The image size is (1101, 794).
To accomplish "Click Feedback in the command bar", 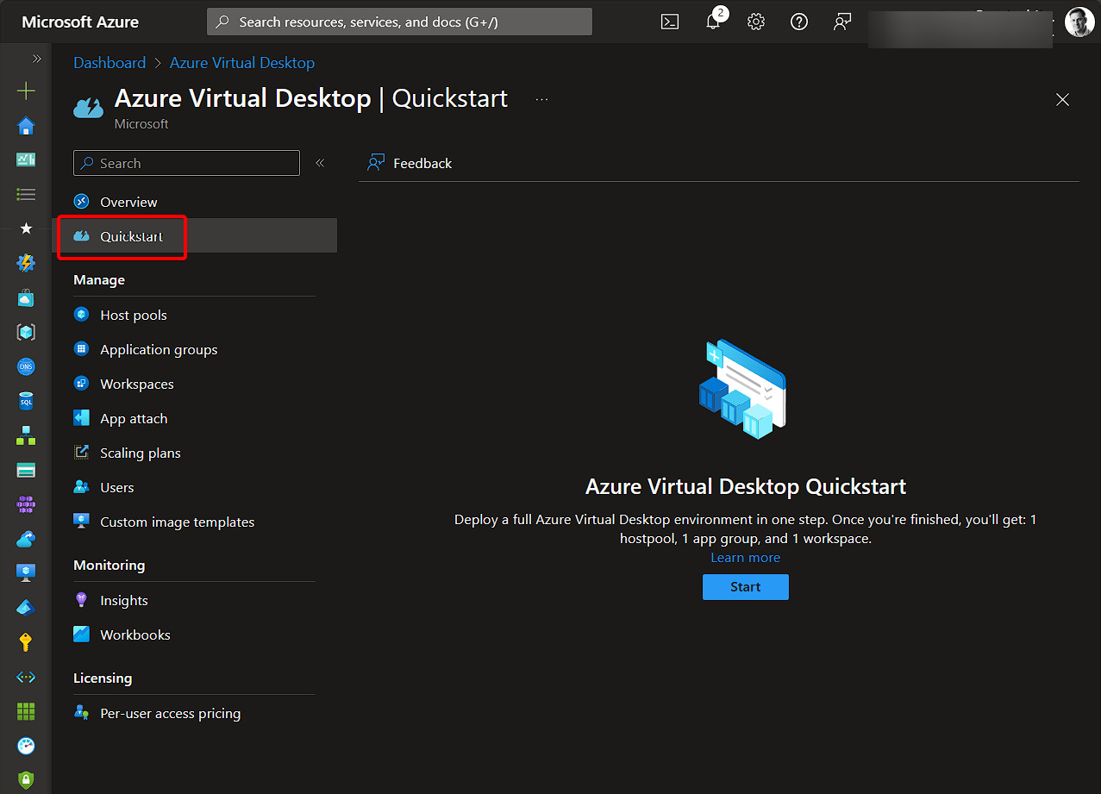I will (410, 163).
